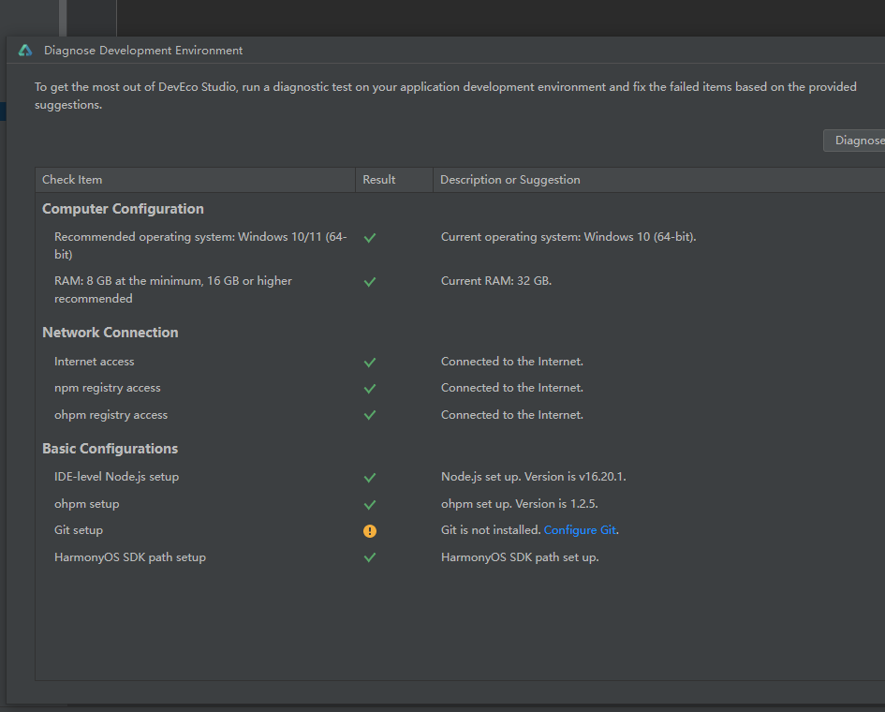Select the npm registry access row label
This screenshot has width=885, height=712.
pos(108,388)
